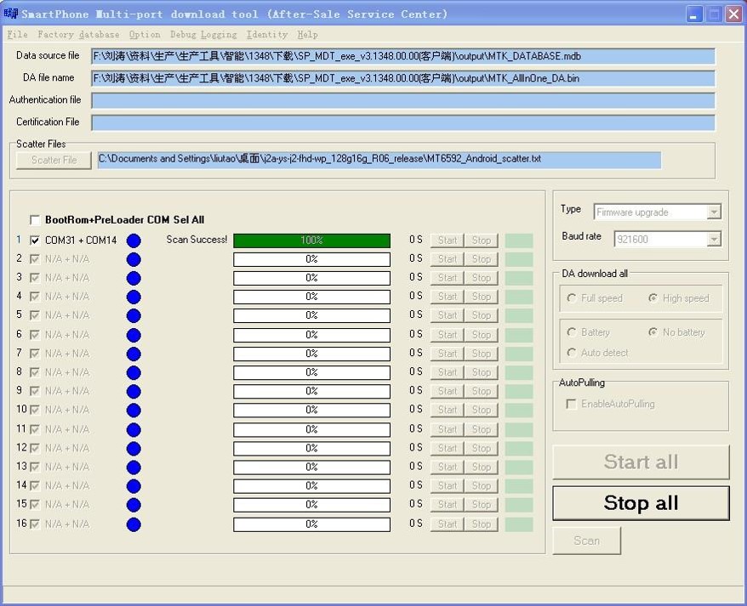Click the Scan button
This screenshot has height=606, width=747.
pyautogui.click(x=587, y=541)
